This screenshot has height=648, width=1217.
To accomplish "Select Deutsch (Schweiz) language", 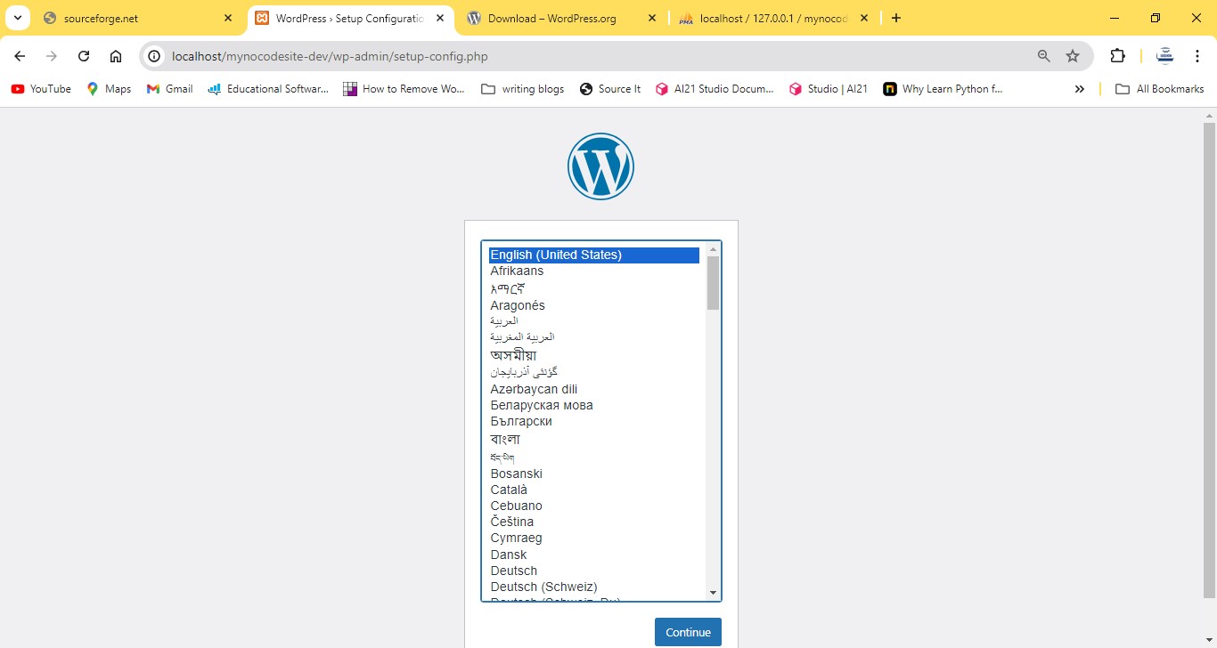I will click(594, 587).
